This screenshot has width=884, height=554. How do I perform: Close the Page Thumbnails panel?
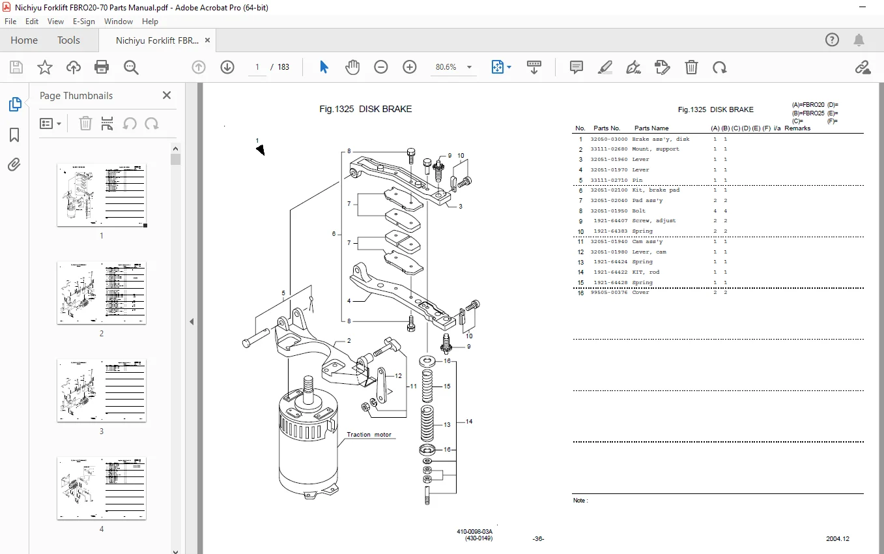click(167, 95)
